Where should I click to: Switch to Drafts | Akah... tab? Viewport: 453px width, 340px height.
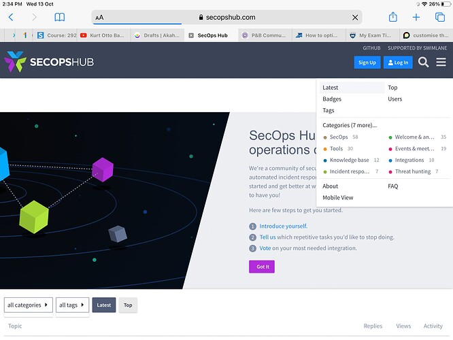157,35
